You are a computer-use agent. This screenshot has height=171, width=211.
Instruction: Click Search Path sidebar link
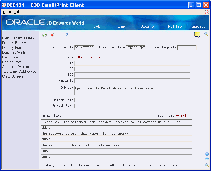pos(12,62)
